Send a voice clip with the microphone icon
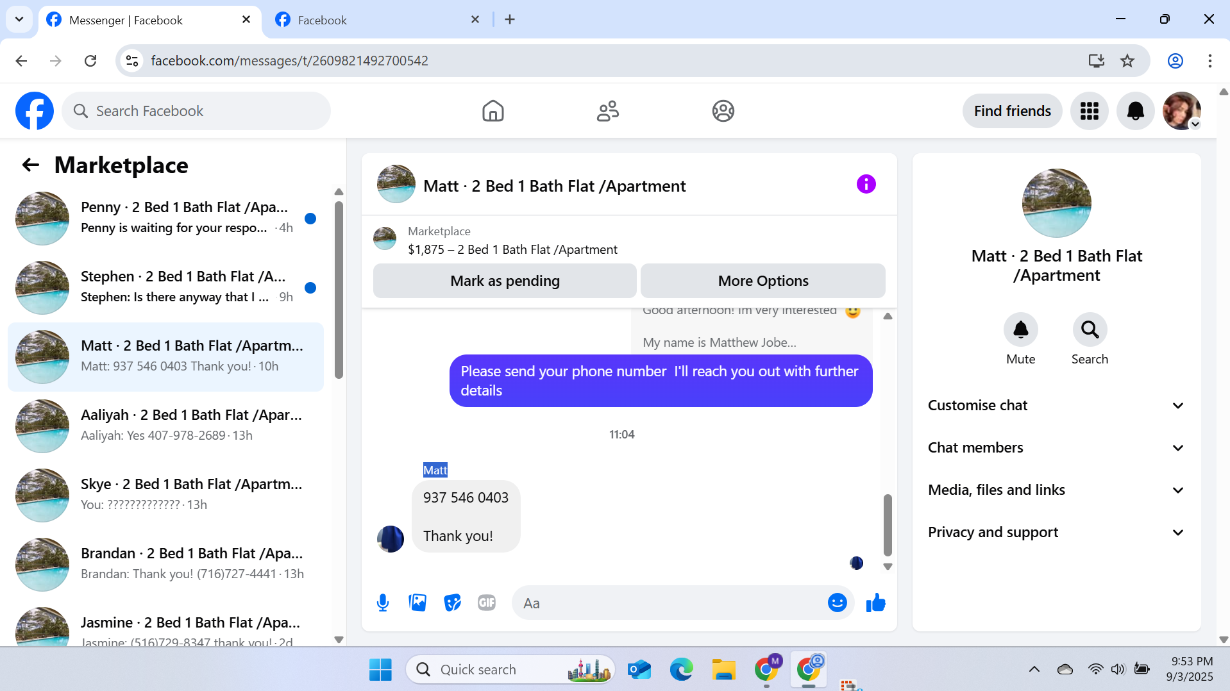Viewport: 1230px width, 691px height. tap(383, 603)
